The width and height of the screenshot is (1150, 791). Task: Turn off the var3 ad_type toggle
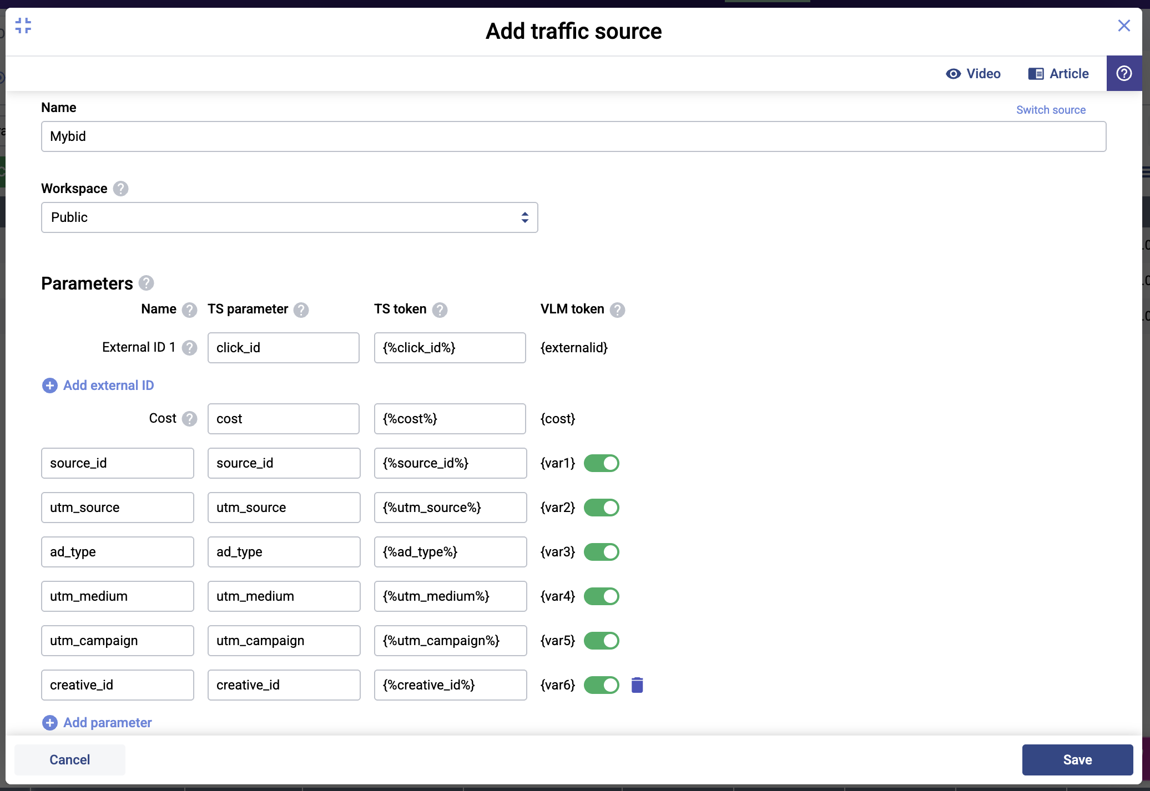602,552
